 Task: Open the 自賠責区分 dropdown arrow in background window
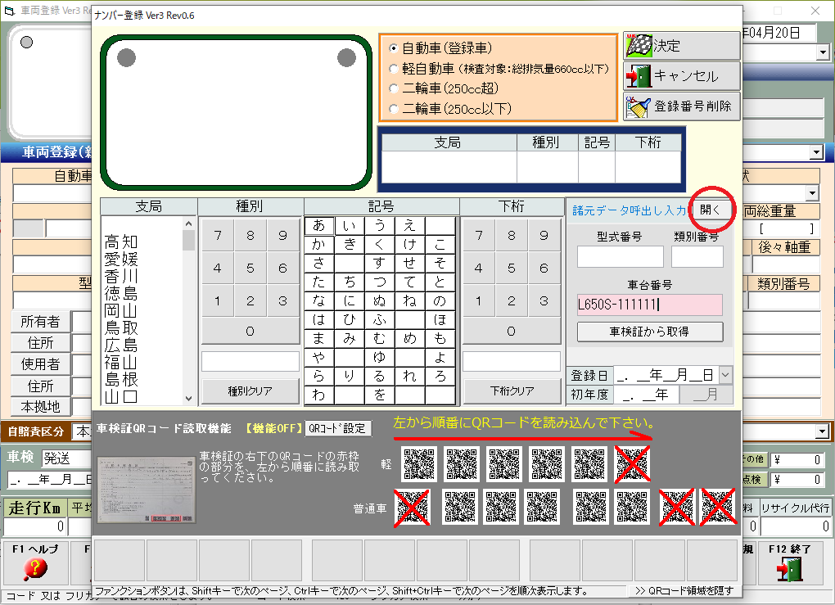823,431
